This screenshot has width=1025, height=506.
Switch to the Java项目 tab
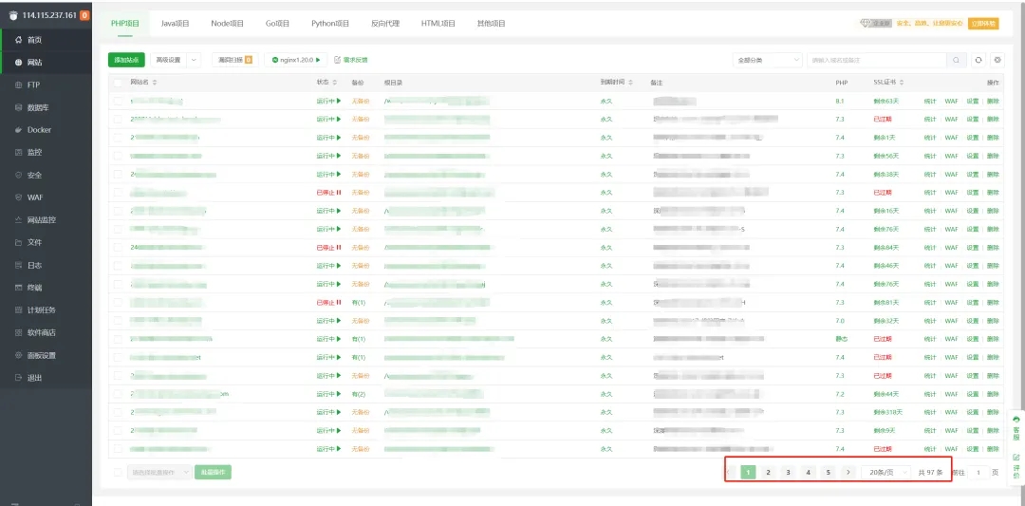175,23
